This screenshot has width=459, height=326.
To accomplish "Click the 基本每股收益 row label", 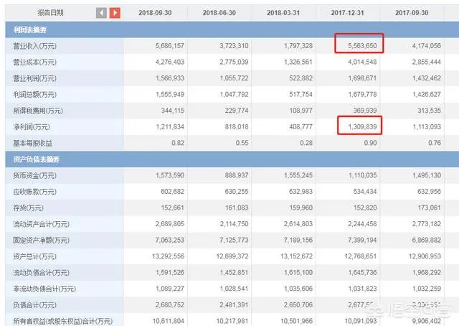I will pyautogui.click(x=27, y=142).
